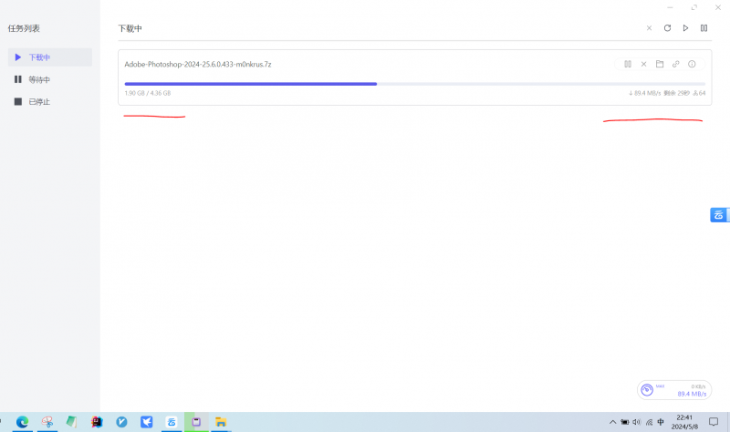Open Microsoft Edge from the taskbar

point(22,422)
